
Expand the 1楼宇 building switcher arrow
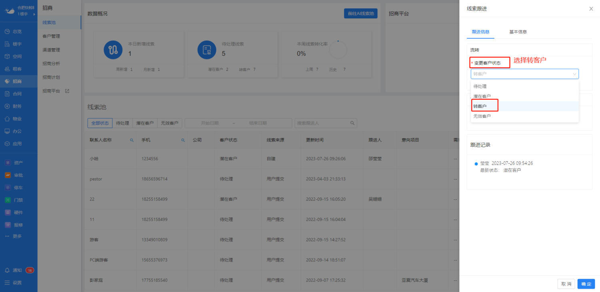pos(34,14)
